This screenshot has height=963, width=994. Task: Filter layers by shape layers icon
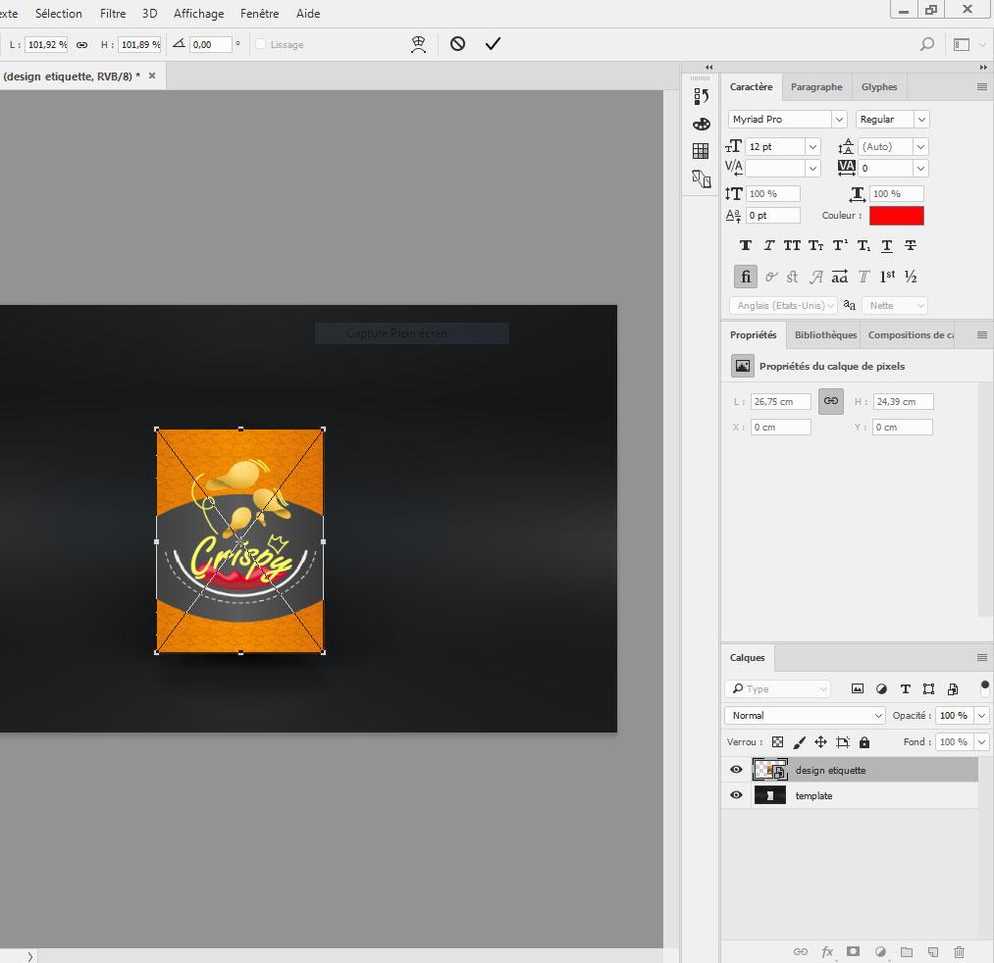pos(928,688)
